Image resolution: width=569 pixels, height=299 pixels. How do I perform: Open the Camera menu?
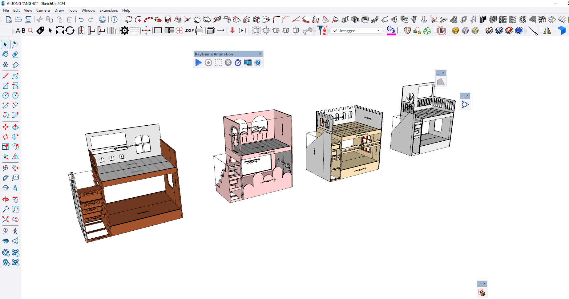point(43,10)
